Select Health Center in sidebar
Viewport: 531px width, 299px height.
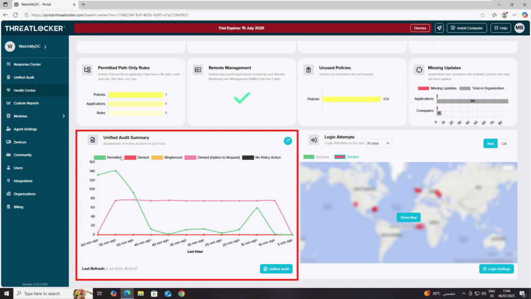tap(24, 90)
